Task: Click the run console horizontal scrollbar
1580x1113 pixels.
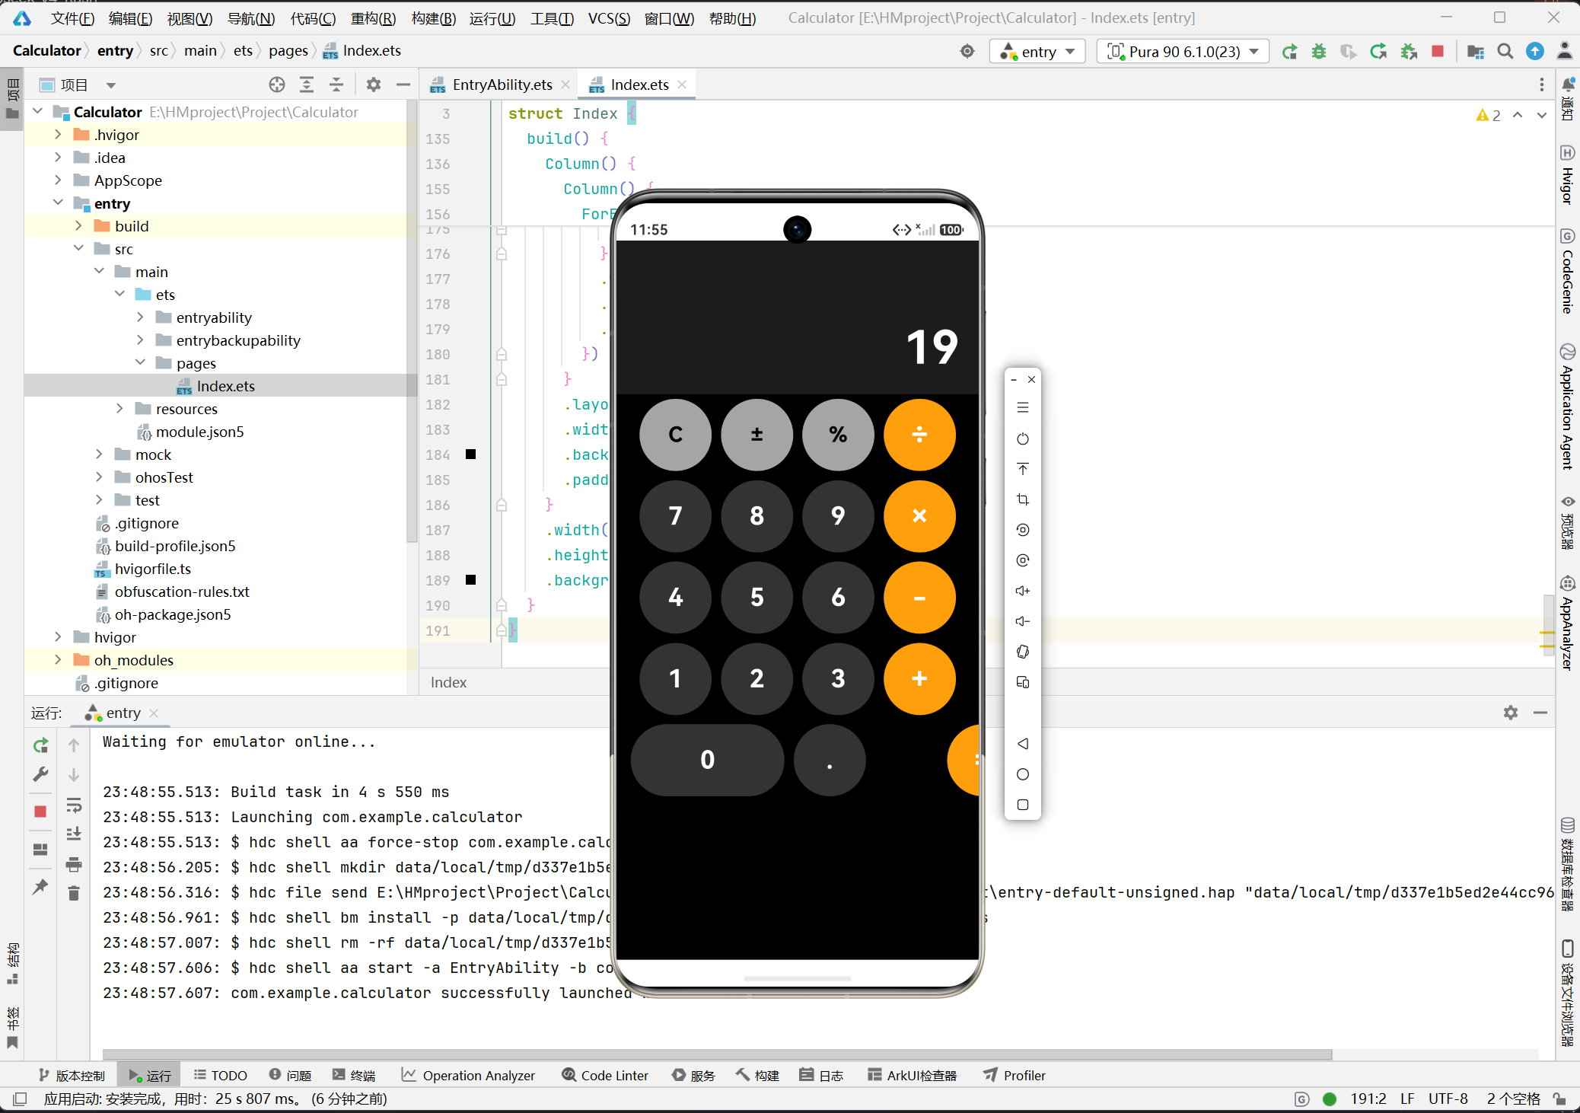Action: point(717,1054)
